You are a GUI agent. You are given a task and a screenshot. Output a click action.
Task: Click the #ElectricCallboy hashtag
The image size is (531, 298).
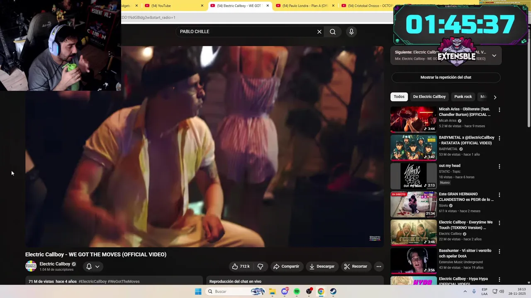tap(93, 281)
